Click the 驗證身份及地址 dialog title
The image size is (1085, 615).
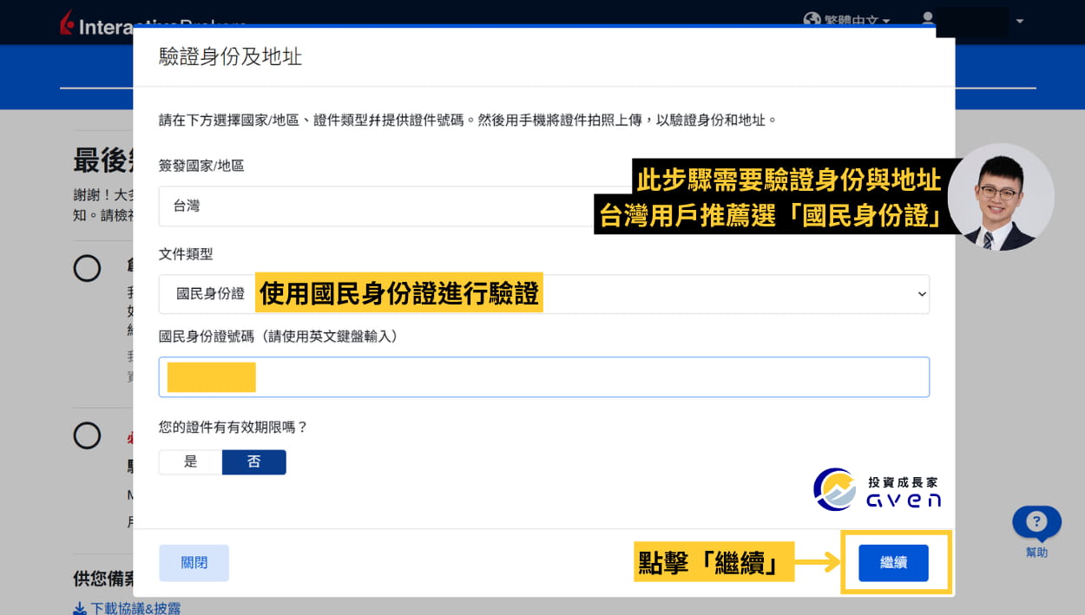(230, 57)
